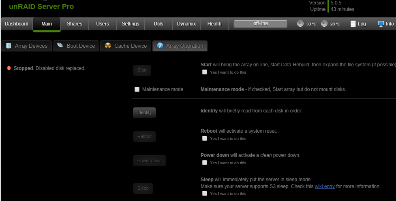
Task: Open the wiki entry link
Action: pos(325,186)
